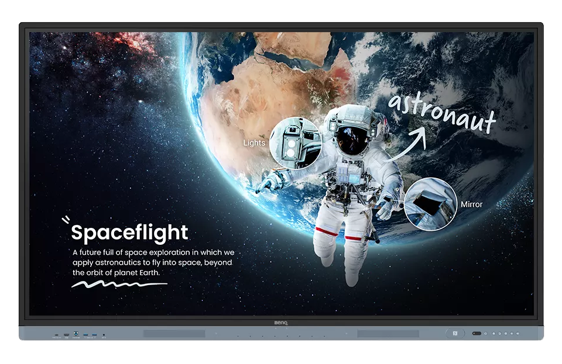Click the oval IR sensor on bezel
The width and height of the screenshot is (562, 364).
[477, 334]
